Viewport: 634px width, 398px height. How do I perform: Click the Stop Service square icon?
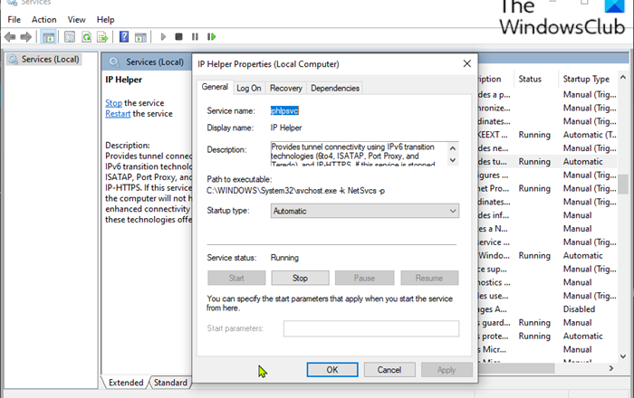point(178,37)
